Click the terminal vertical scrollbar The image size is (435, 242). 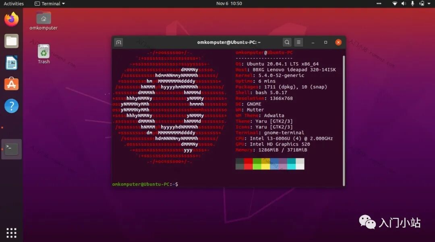point(344,121)
